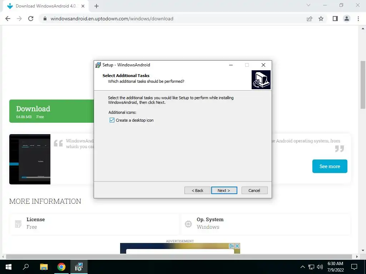Click the Chrome back arrow

coord(8,19)
